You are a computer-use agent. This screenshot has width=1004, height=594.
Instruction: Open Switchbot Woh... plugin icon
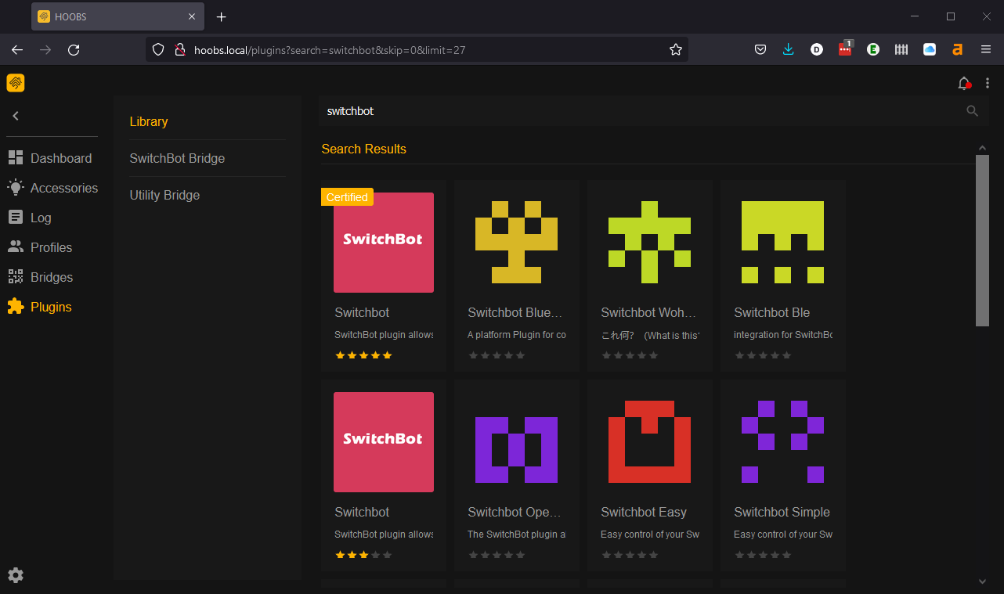click(650, 243)
